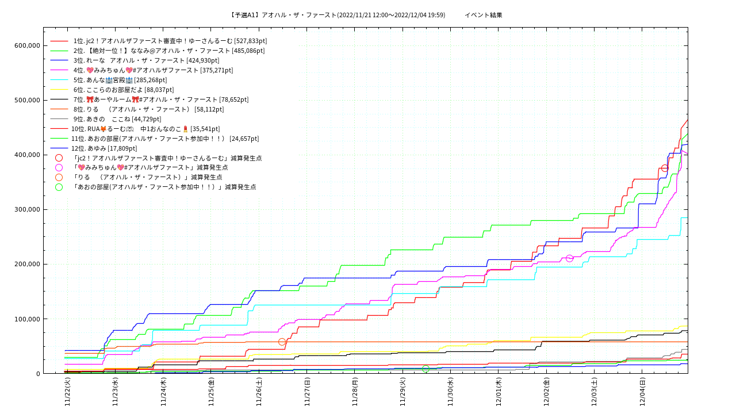Click the 11/22(火) date label

[x=67, y=392]
